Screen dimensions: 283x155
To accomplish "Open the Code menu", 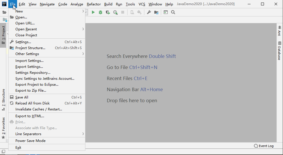I will click(x=63, y=4).
